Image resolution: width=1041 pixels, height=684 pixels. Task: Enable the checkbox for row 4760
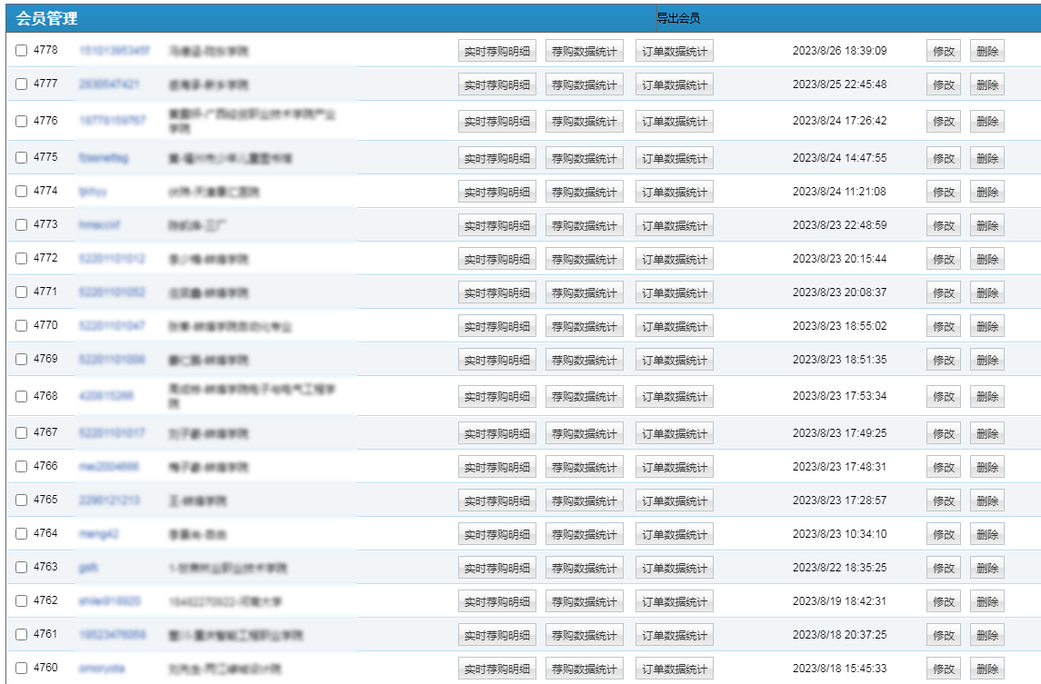22,669
